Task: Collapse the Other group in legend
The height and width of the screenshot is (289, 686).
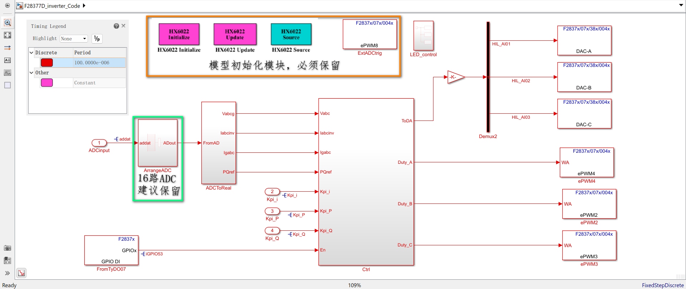Action: pyautogui.click(x=31, y=73)
